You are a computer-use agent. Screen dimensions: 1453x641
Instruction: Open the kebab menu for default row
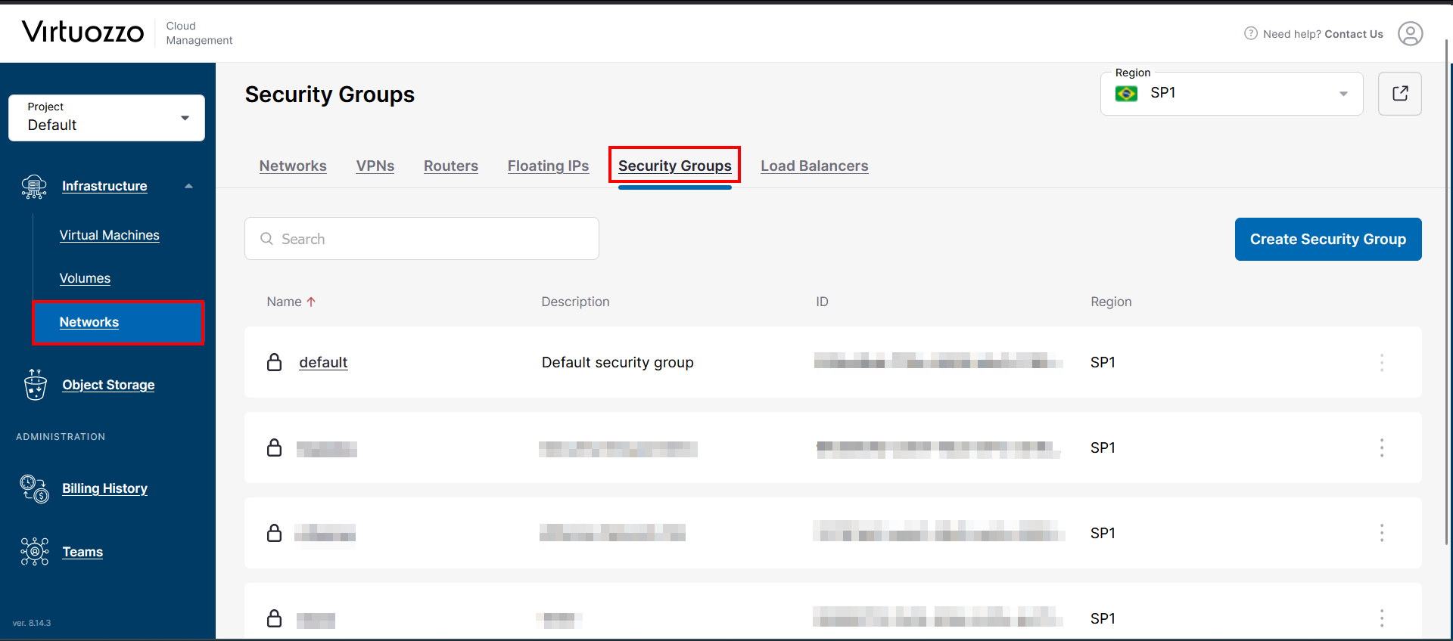1382,363
